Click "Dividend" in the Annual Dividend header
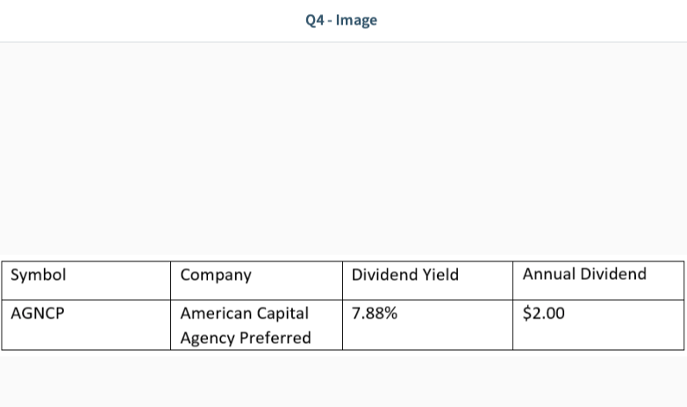687x407 pixels. pos(612,275)
